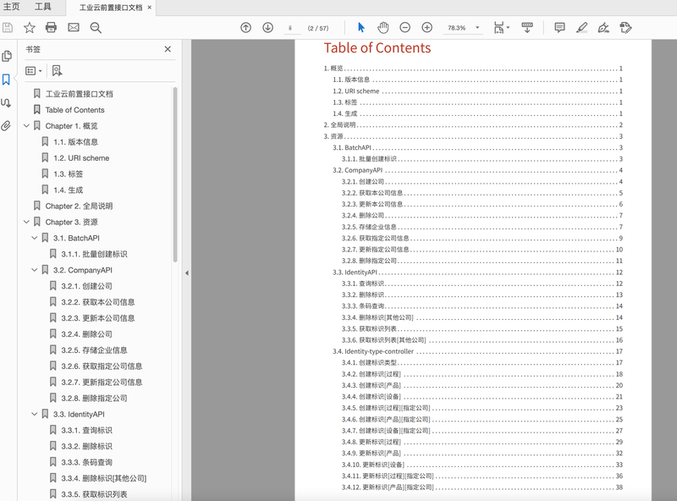Open bookmark Chapter 2. 全局说明
The image size is (677, 501).
point(79,206)
